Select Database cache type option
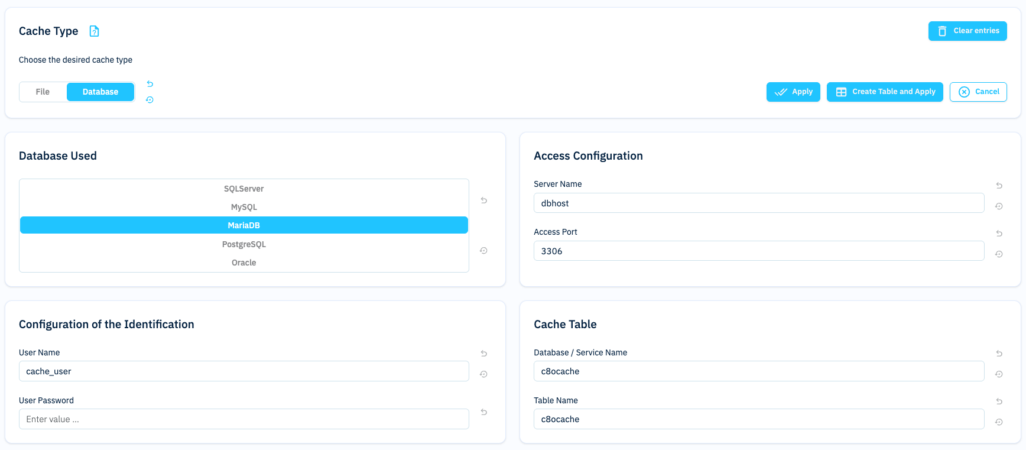 coord(100,92)
